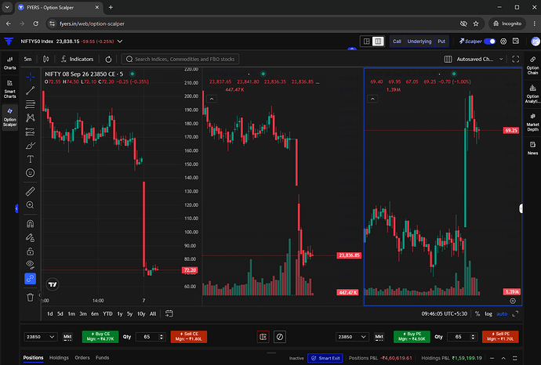Select the Call chart tab
Screen dimensions: 541x365
(x=397, y=42)
